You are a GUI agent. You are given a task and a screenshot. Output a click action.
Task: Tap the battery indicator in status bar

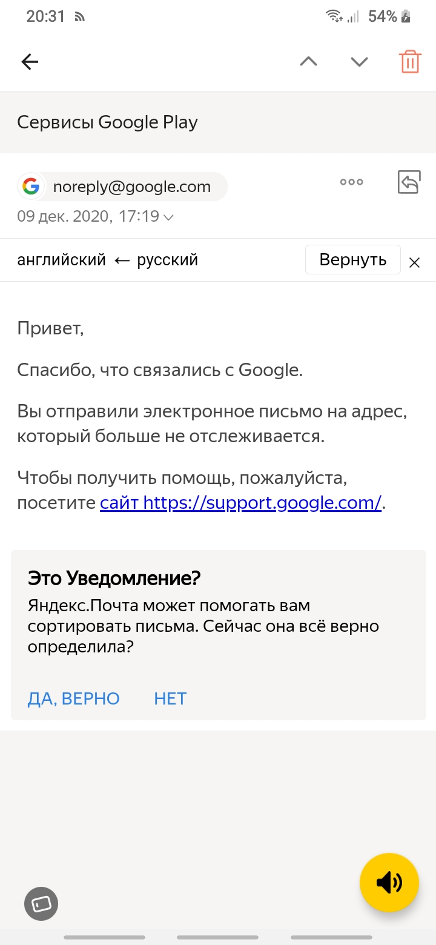click(x=406, y=16)
